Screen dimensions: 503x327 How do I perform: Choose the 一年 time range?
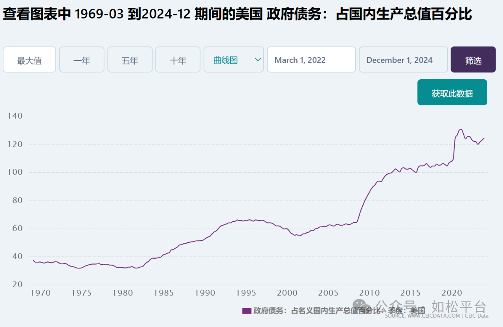click(x=82, y=60)
